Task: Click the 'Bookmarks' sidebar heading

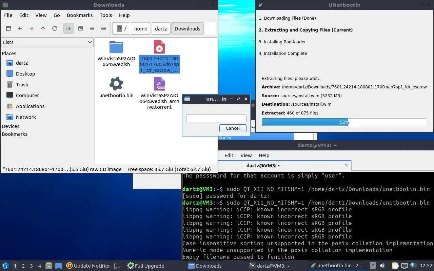Action: coord(15,134)
